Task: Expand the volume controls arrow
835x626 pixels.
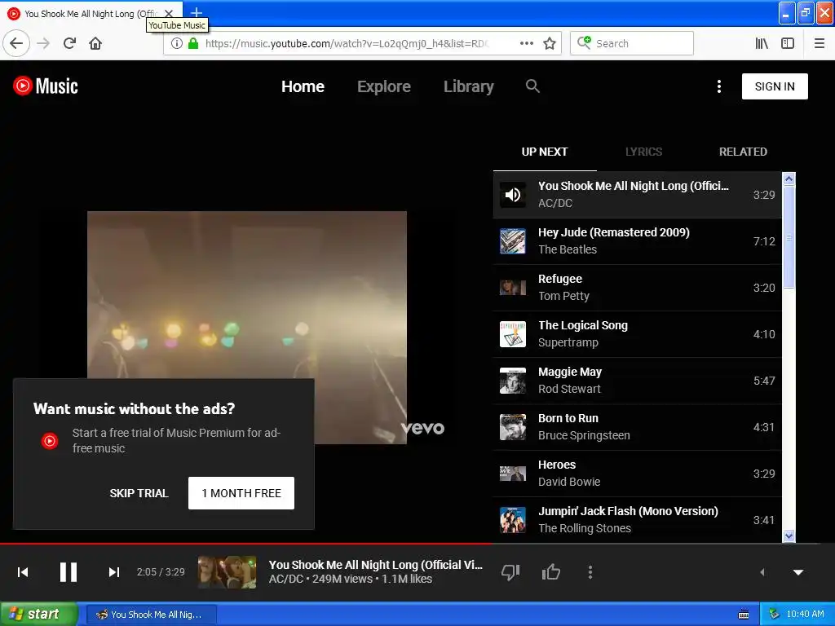Action: [762, 572]
